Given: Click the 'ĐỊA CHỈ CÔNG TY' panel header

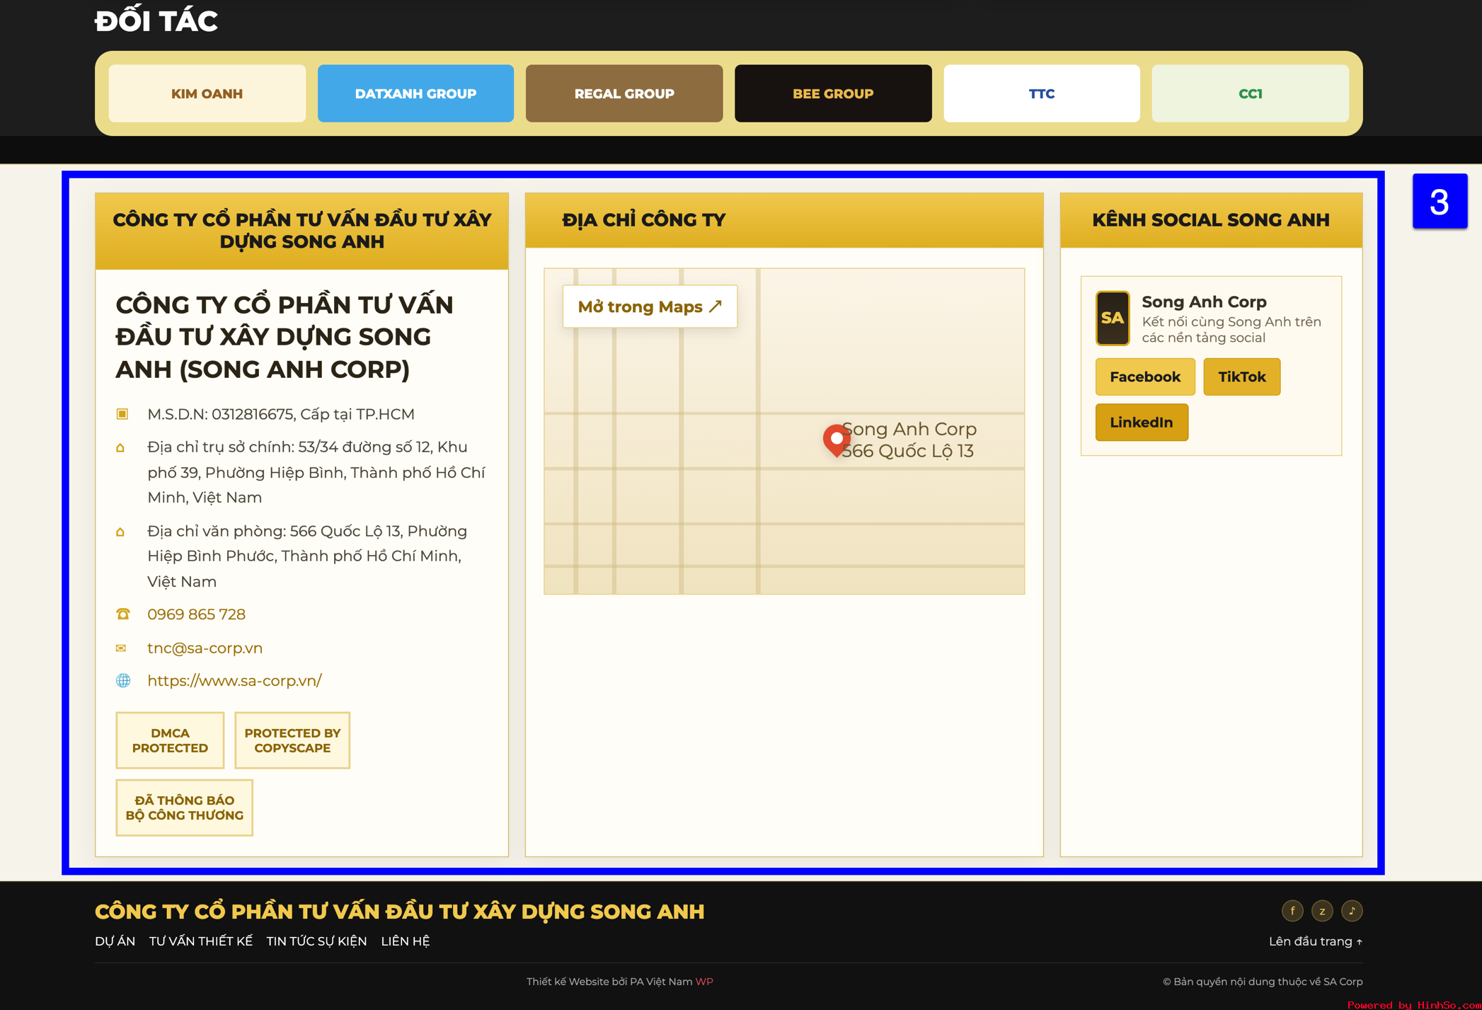Looking at the screenshot, I should click(784, 220).
